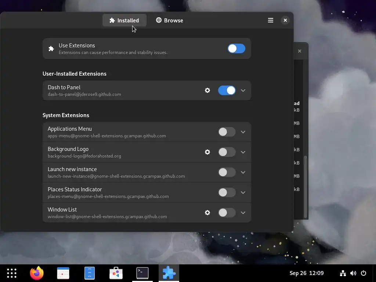Open the power menu icon
The height and width of the screenshot is (282, 376).
364,273
